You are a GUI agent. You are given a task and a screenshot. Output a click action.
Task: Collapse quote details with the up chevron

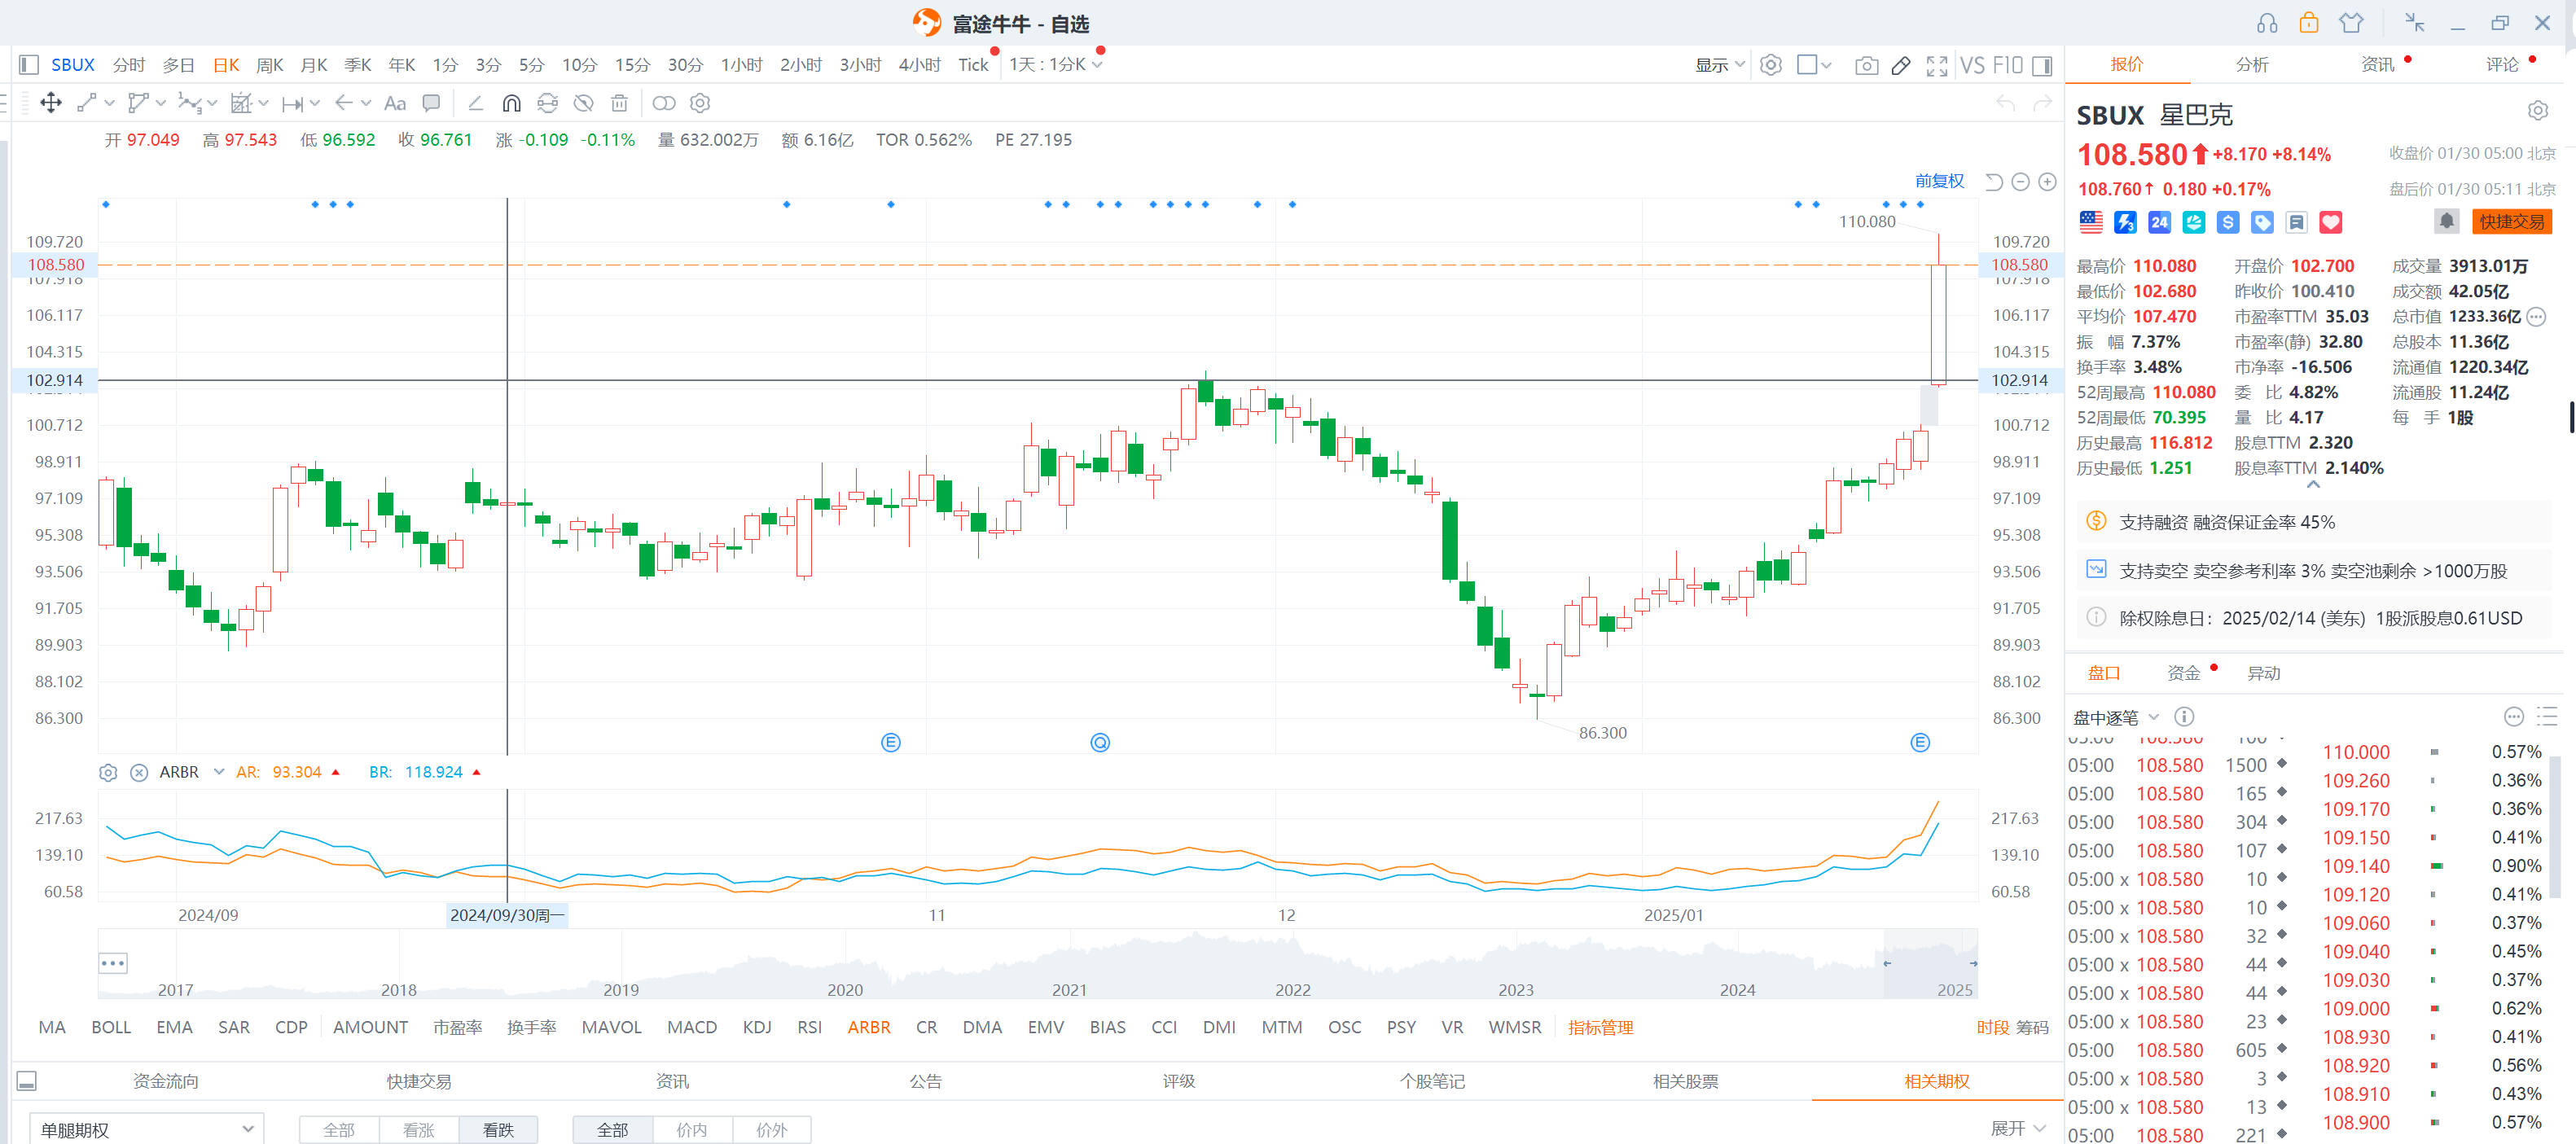point(2313,485)
